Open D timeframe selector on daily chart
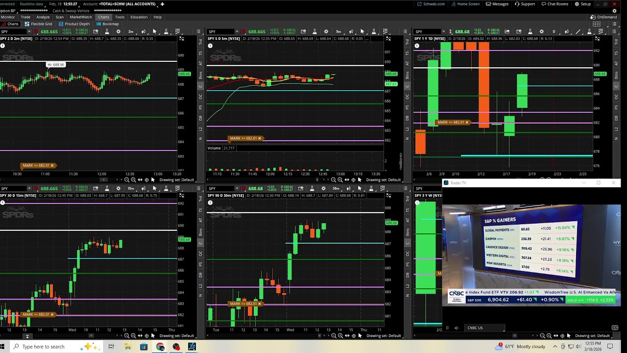 [x=554, y=31]
